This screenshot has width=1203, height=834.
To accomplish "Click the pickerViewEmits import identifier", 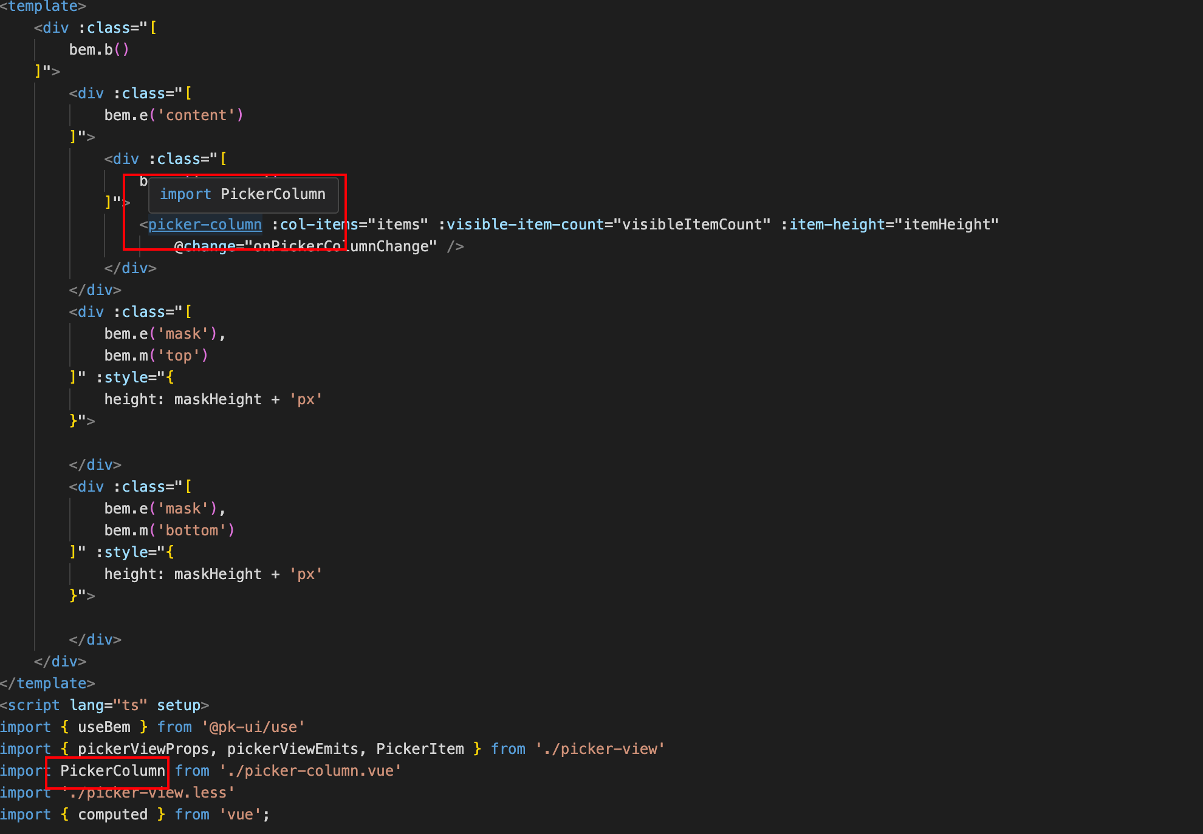I will click(293, 749).
